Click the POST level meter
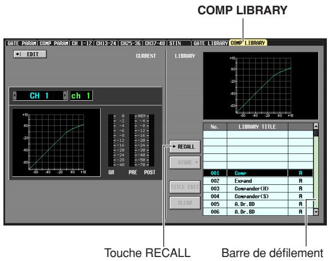This screenshot has height=261, width=328. point(152,141)
